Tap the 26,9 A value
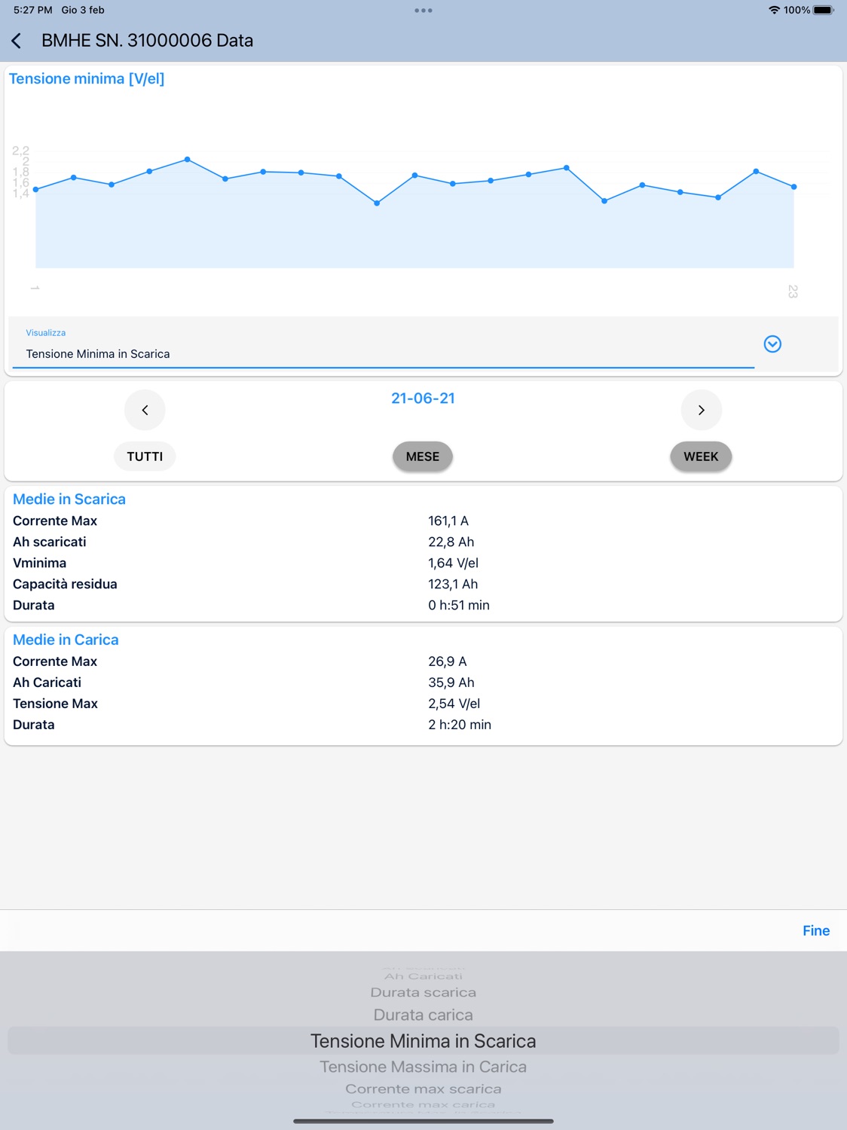 tap(448, 661)
